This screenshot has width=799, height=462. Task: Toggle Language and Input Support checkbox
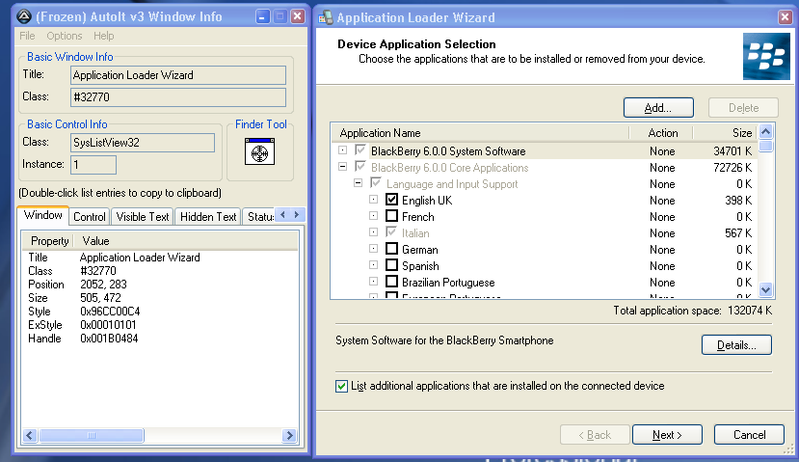376,183
